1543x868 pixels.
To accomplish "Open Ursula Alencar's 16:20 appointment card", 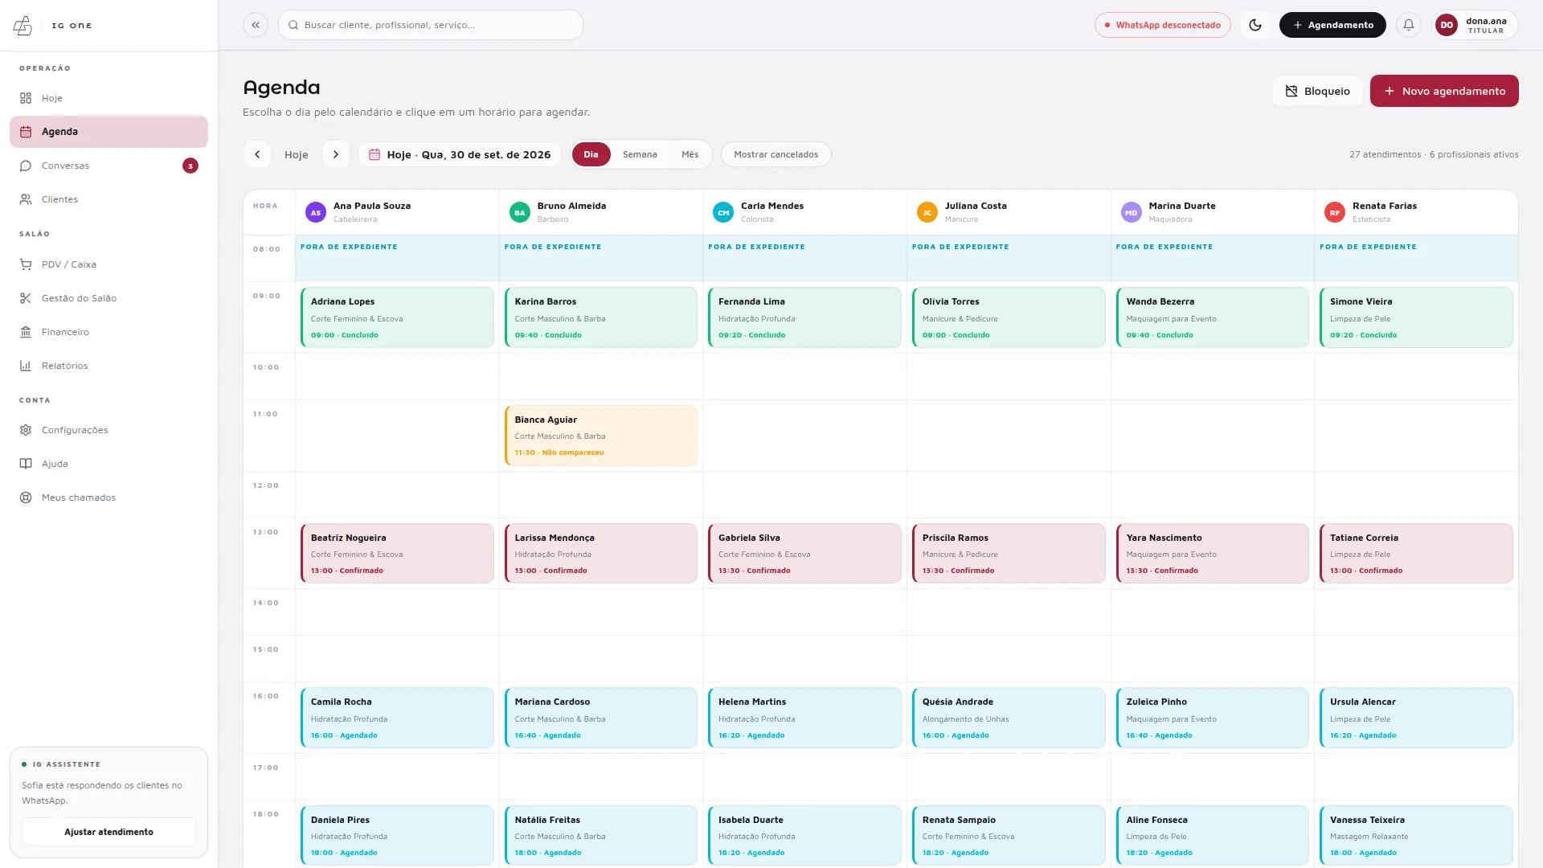I will click(x=1416, y=718).
